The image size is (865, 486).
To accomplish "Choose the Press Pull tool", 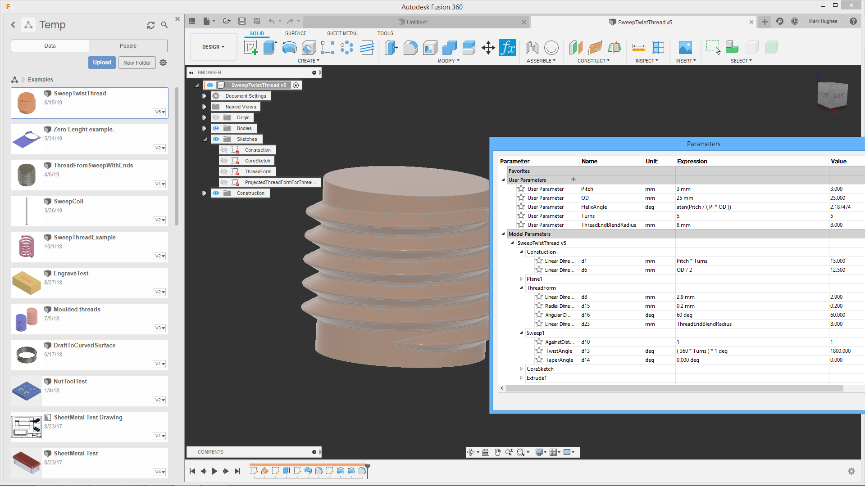I will pyautogui.click(x=391, y=47).
